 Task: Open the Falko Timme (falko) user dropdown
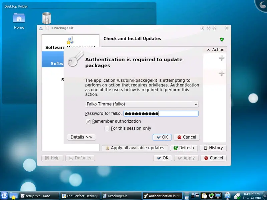[142, 104]
